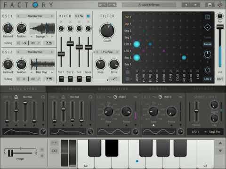
Task: Load the next preset
Action: point(195,5)
